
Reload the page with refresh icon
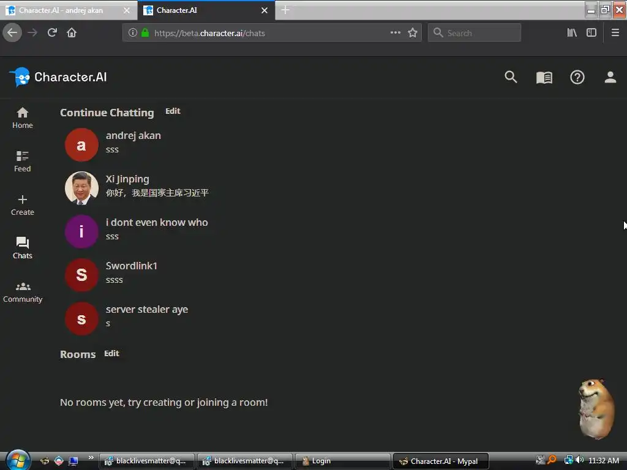click(53, 32)
